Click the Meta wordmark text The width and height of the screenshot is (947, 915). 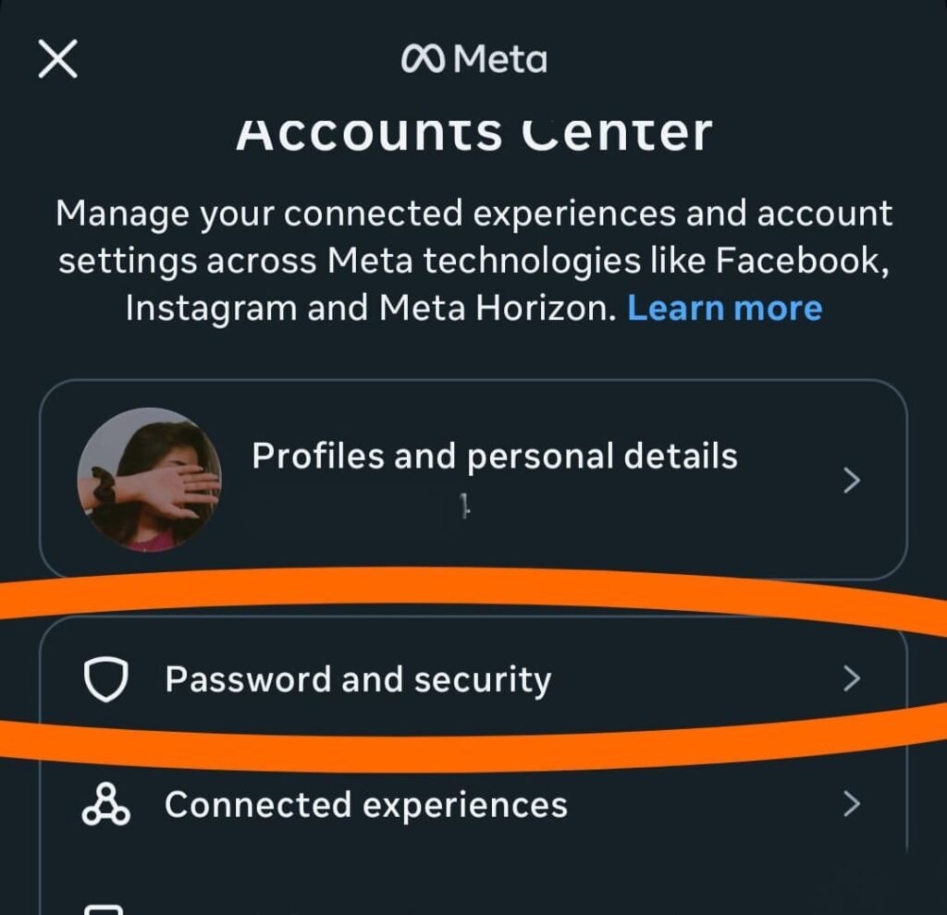coord(500,61)
